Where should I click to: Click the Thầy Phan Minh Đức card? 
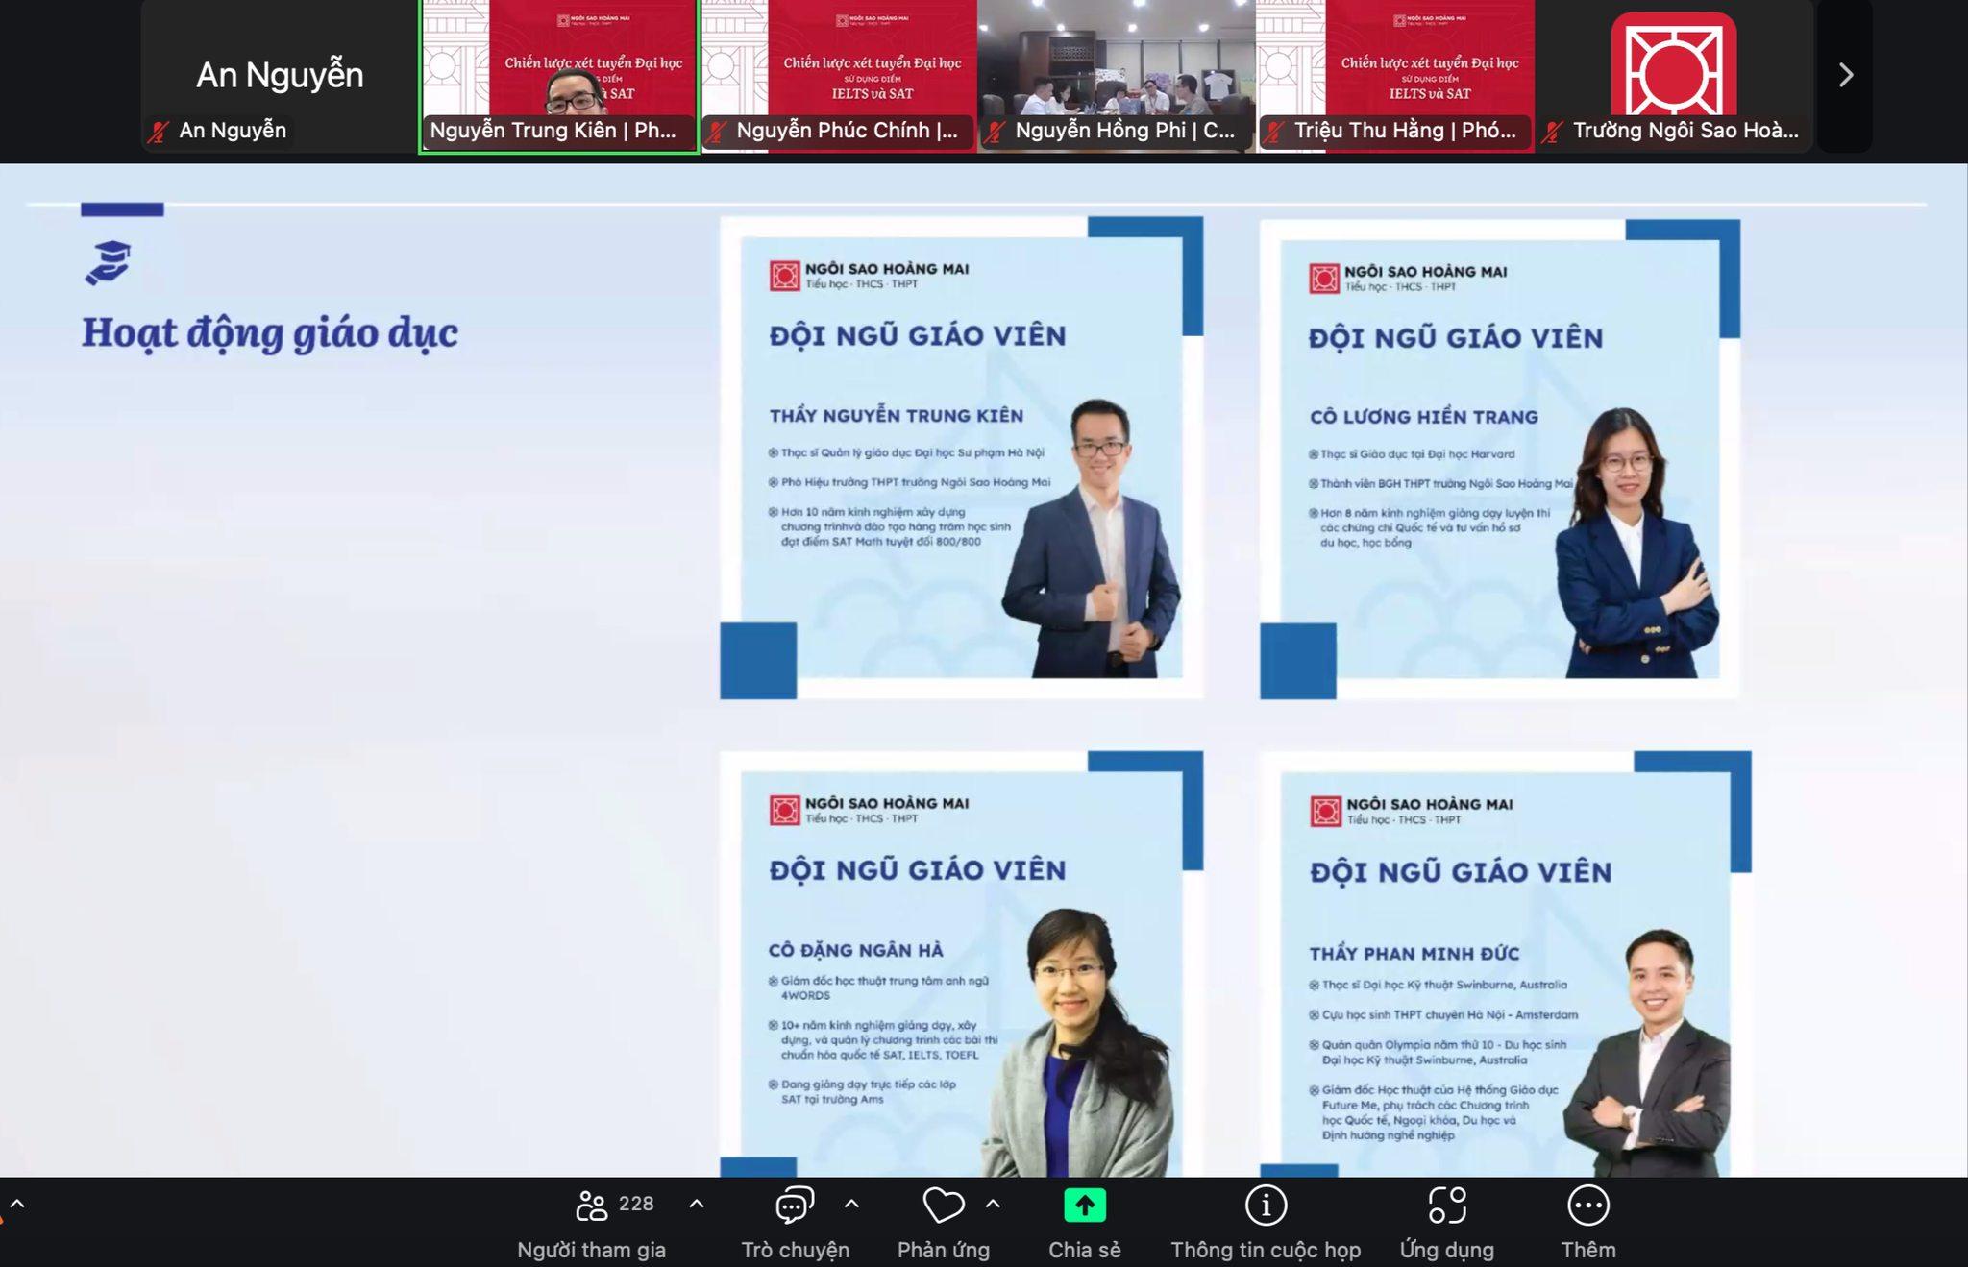pyautogui.click(x=1506, y=963)
